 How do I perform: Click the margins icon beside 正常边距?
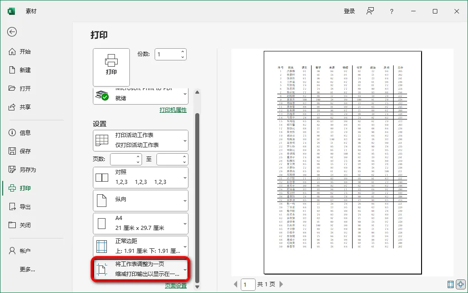tap(102, 247)
